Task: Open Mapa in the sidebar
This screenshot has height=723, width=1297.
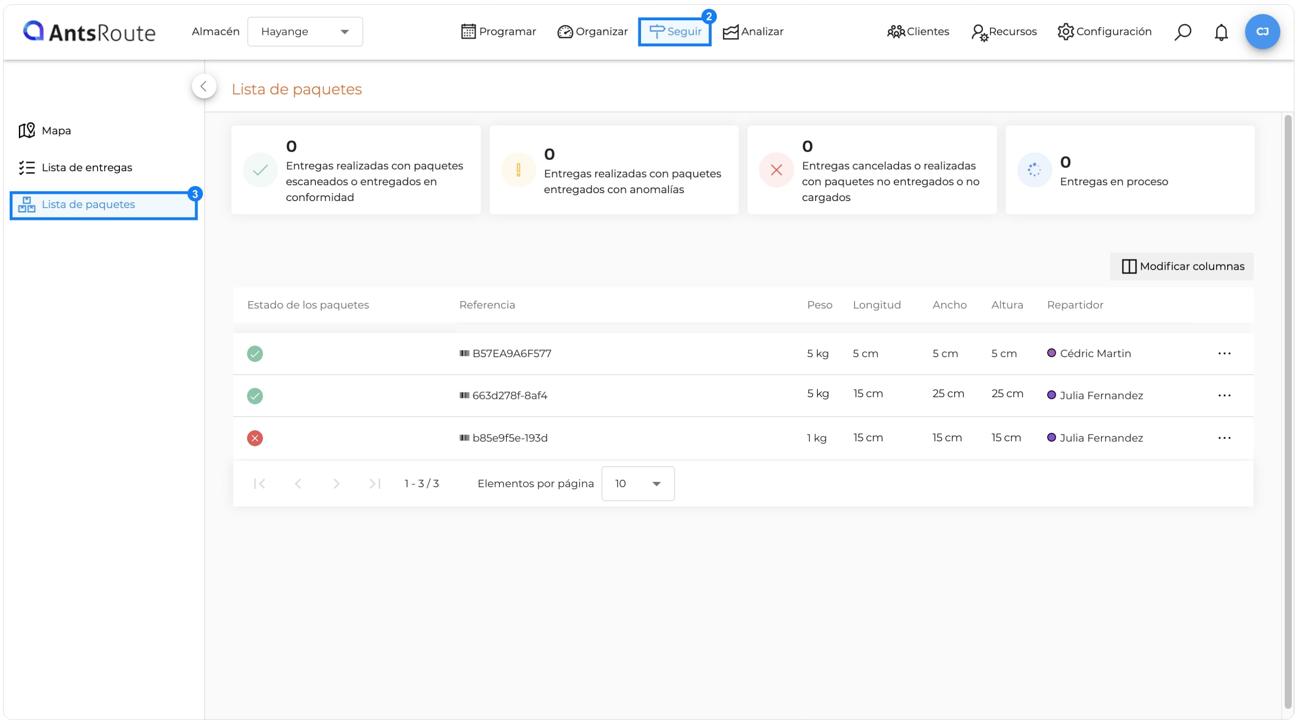Action: click(45, 130)
